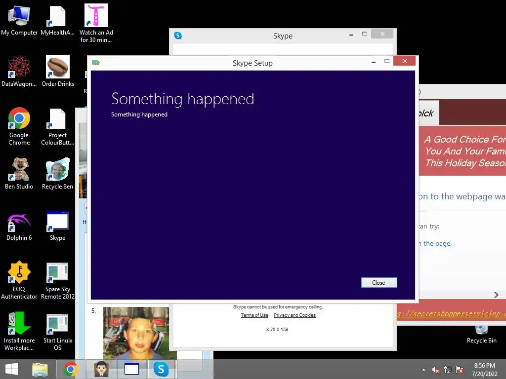This screenshot has width=506, height=379.
Task: Launch Dolphin 6 shortcut
Action: (x=19, y=227)
